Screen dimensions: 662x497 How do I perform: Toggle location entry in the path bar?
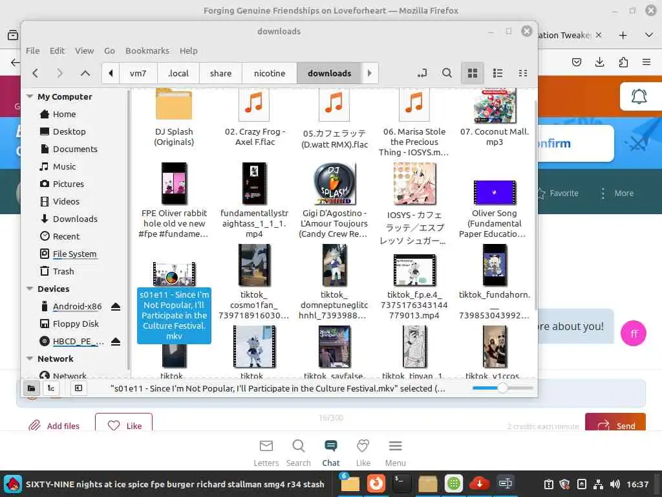point(422,73)
